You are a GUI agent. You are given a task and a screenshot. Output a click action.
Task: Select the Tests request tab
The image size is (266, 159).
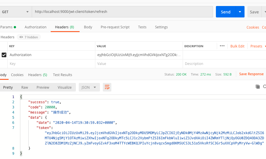click(x=142, y=27)
